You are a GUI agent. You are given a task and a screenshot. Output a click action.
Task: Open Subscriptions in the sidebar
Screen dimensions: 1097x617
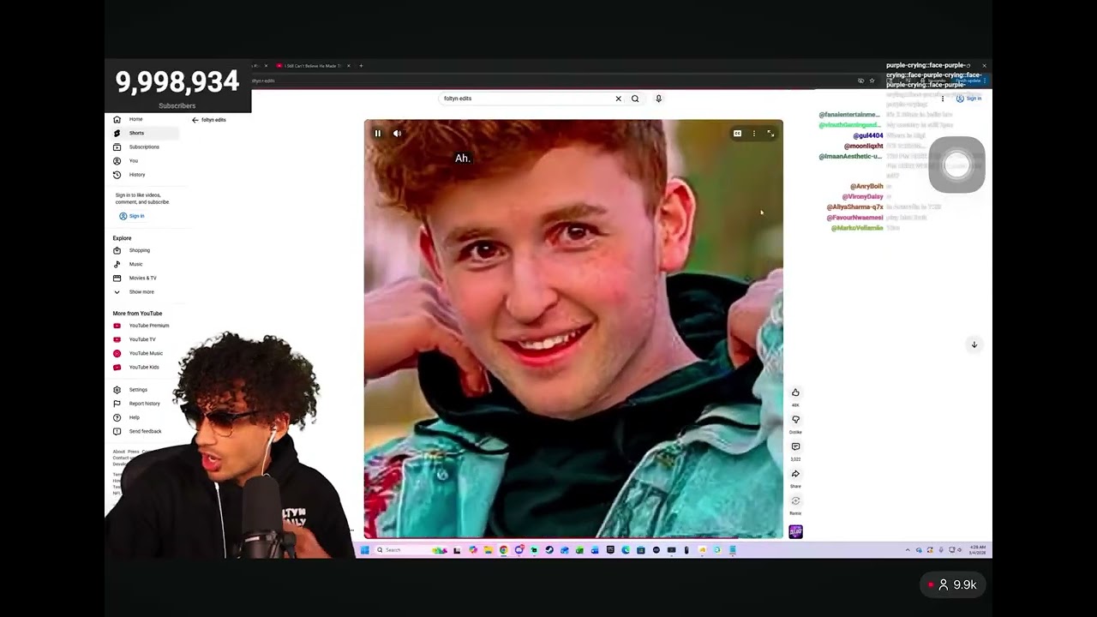(146, 147)
